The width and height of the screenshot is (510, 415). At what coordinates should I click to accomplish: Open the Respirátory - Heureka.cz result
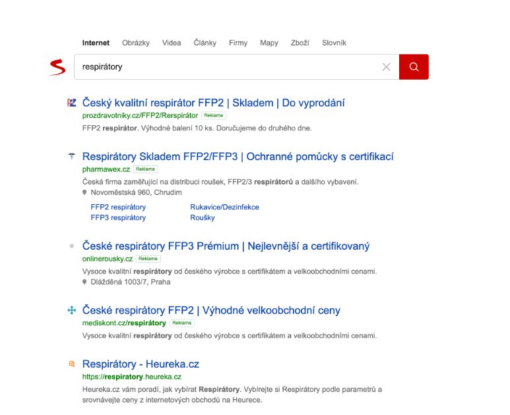click(x=141, y=364)
